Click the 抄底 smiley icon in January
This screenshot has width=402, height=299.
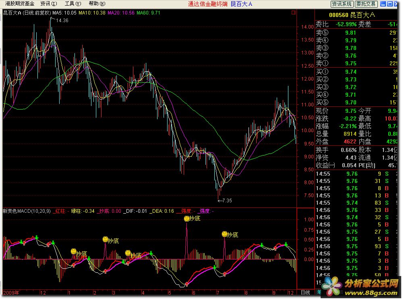click(74, 251)
